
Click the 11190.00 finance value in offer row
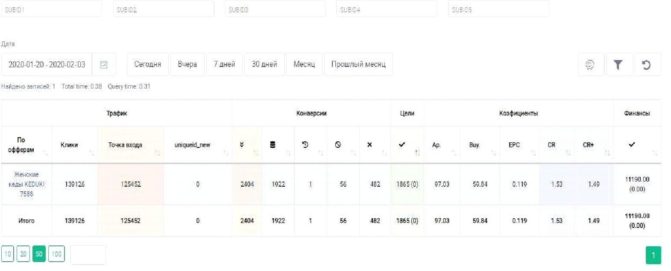coord(637,179)
